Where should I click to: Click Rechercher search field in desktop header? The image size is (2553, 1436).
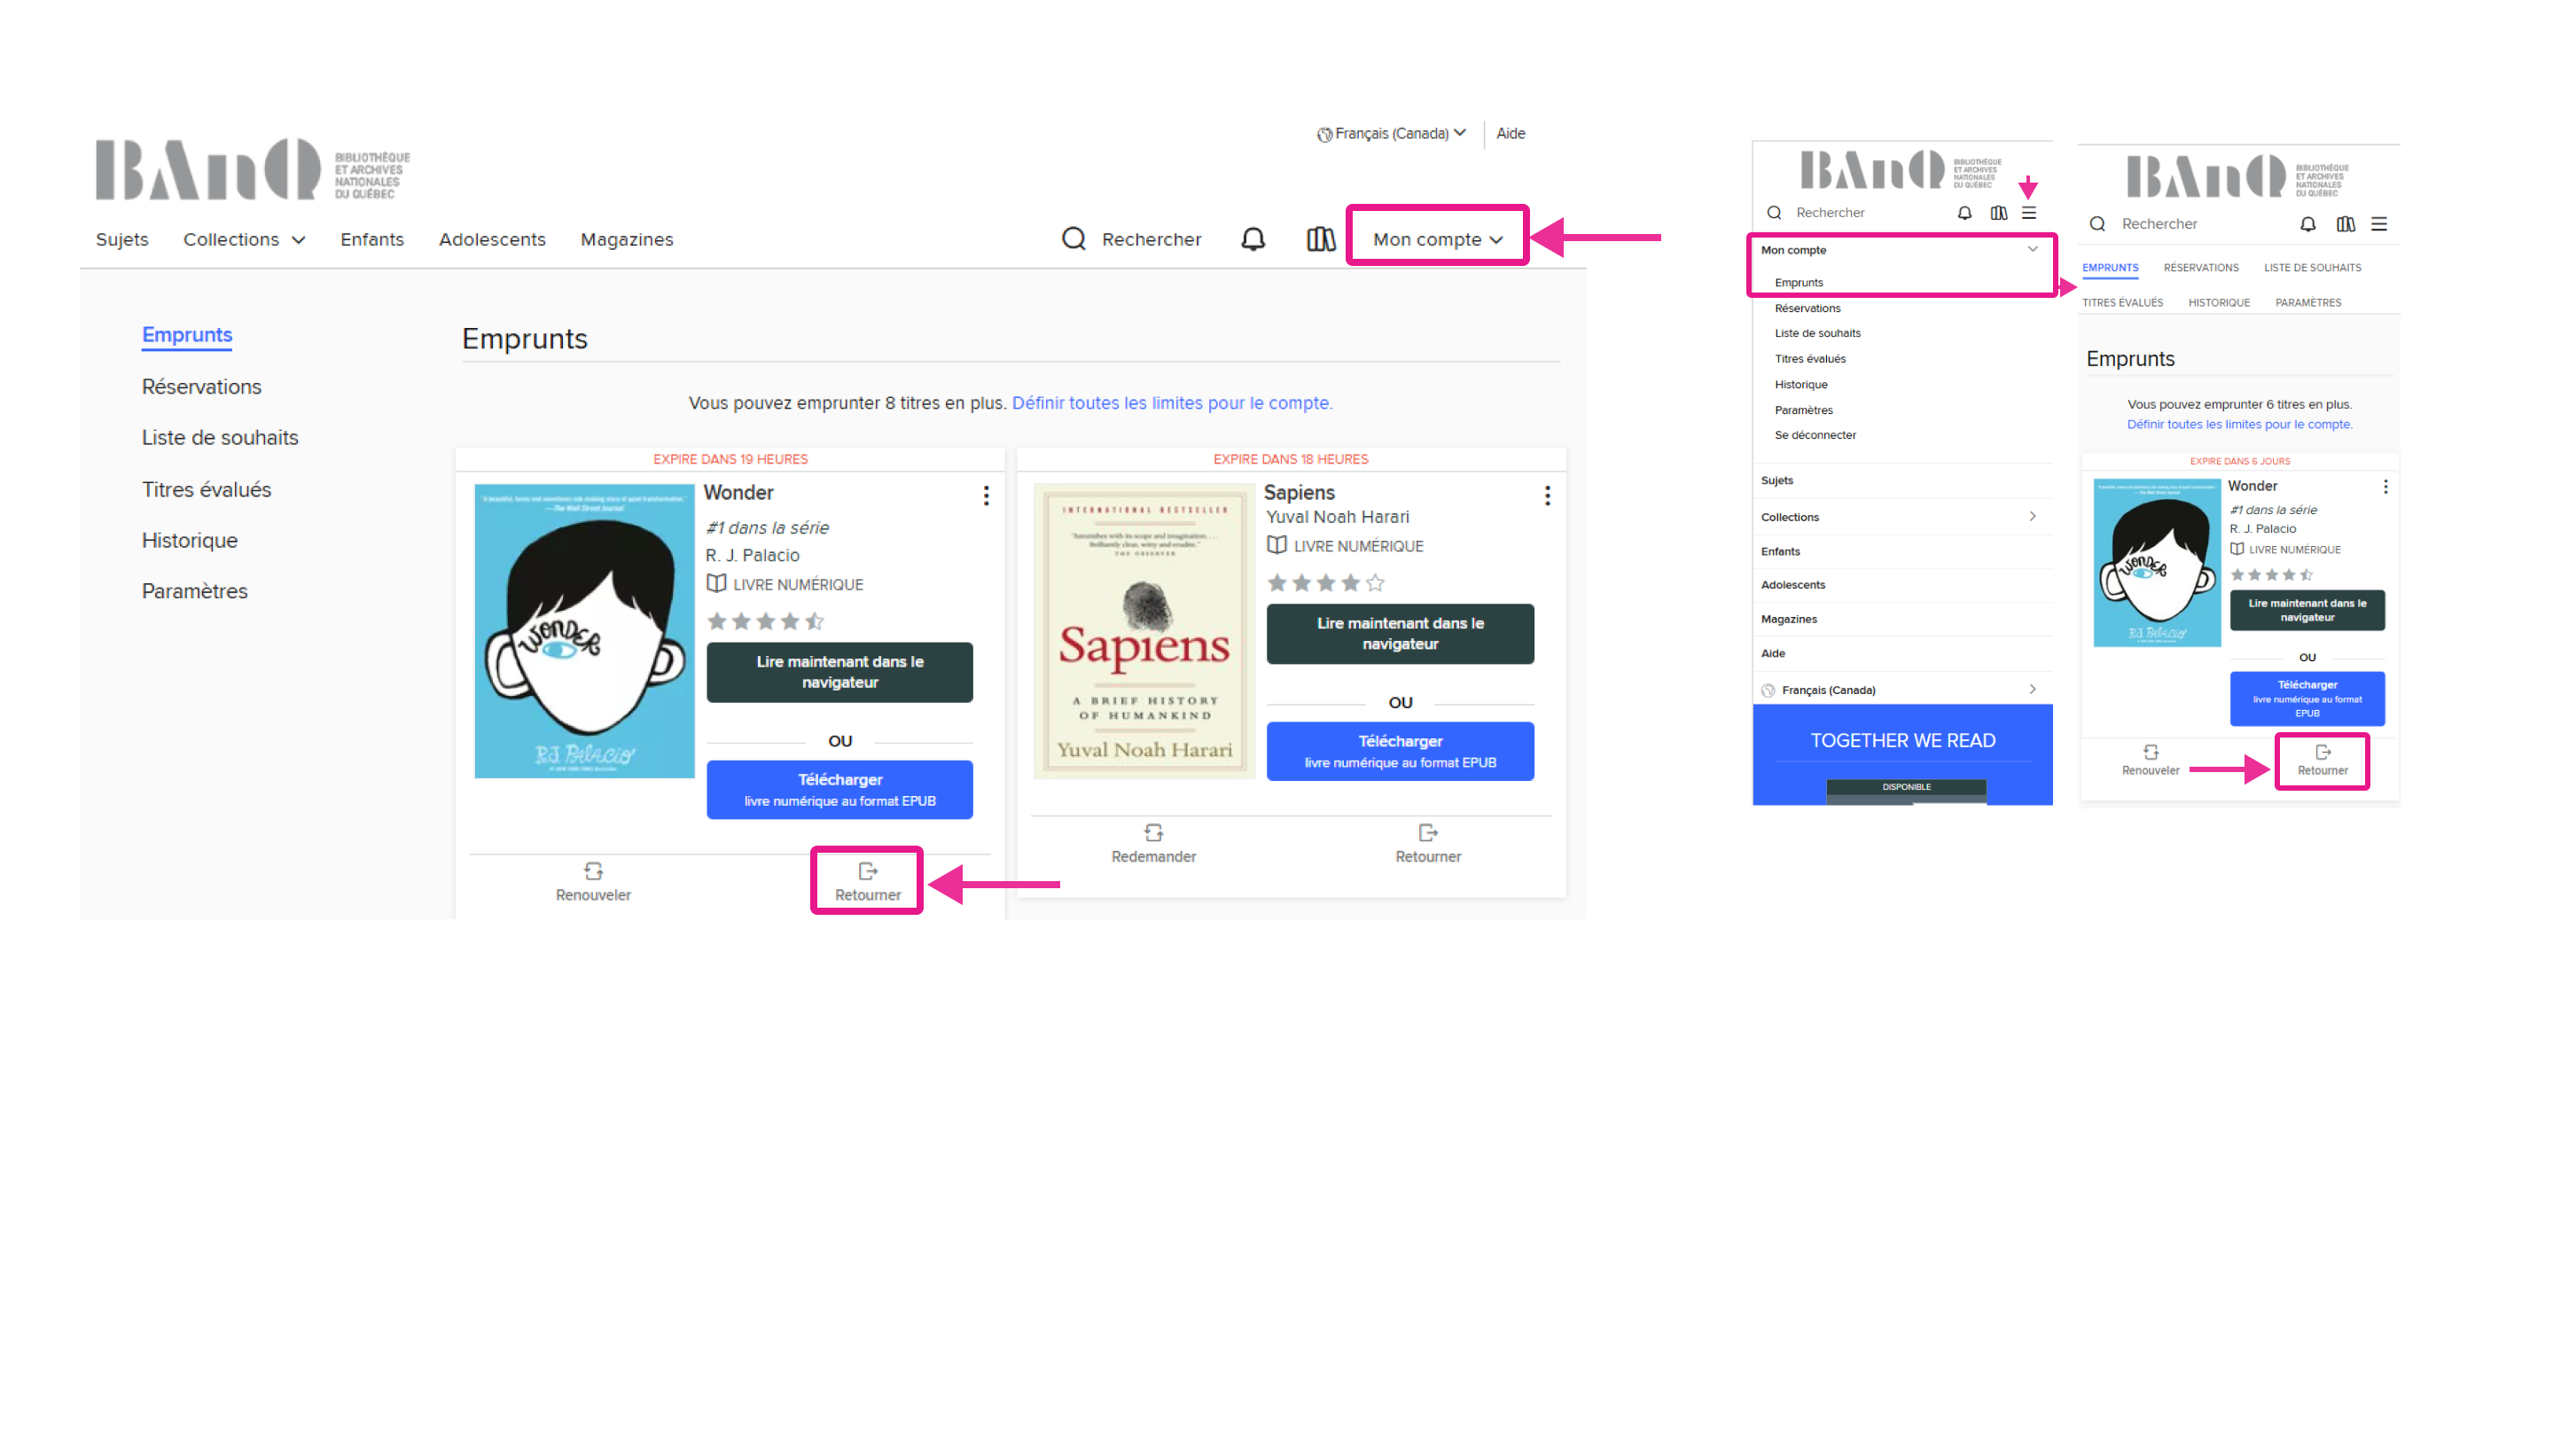(1151, 240)
